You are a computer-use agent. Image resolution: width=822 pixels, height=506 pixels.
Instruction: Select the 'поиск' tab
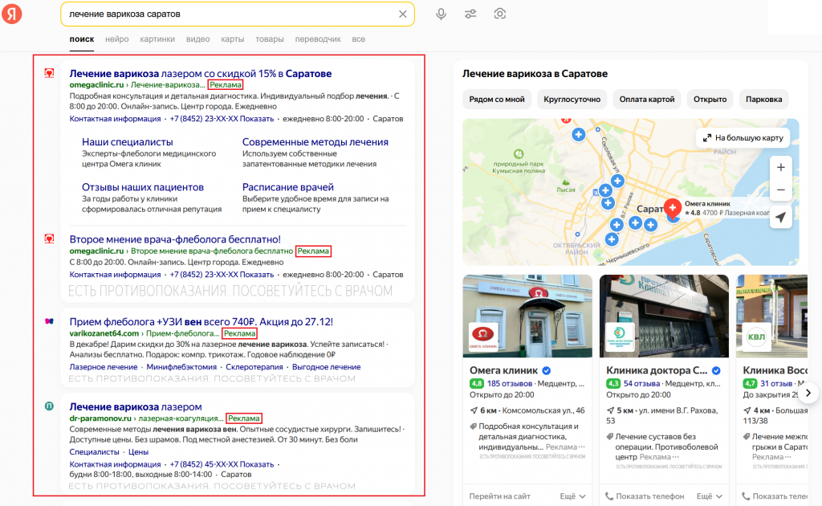click(x=82, y=39)
